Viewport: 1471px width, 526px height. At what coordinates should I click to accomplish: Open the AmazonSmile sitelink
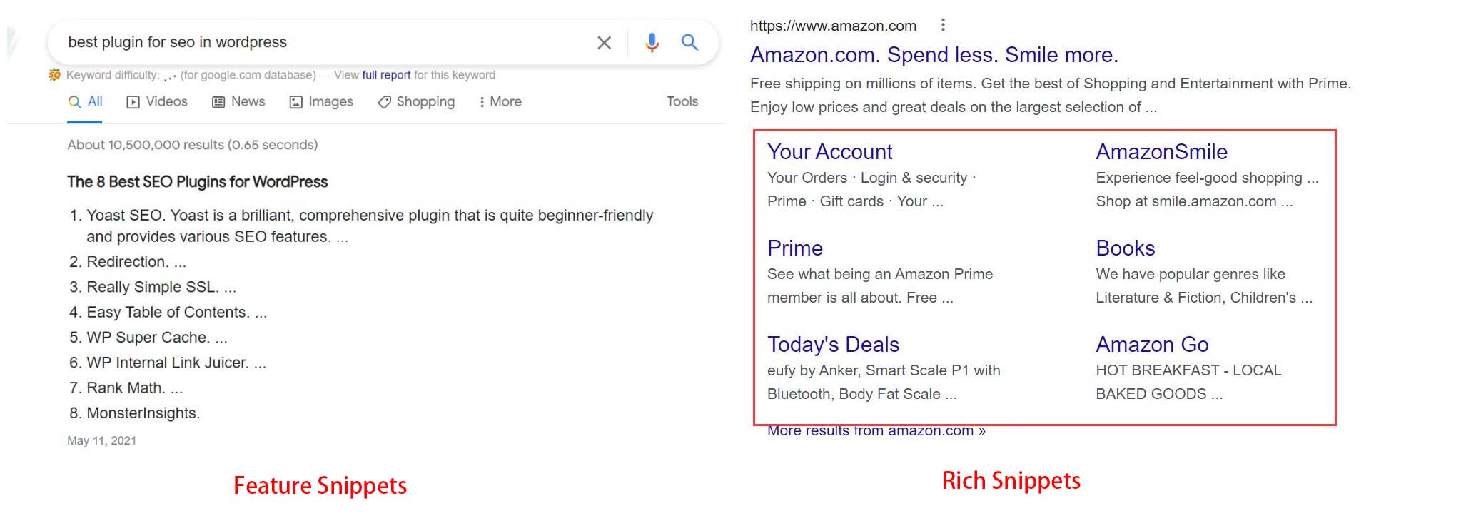tap(1161, 151)
